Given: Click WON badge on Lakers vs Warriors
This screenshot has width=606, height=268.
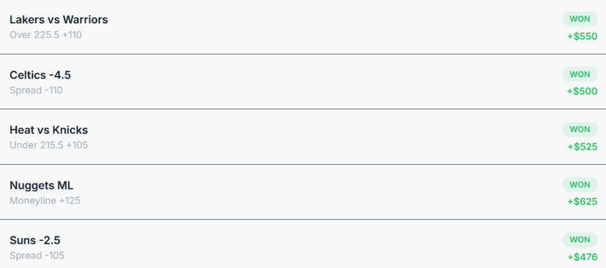Looking at the screenshot, I should point(579,19).
